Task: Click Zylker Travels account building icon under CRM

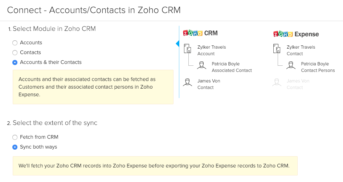Action: [x=188, y=49]
